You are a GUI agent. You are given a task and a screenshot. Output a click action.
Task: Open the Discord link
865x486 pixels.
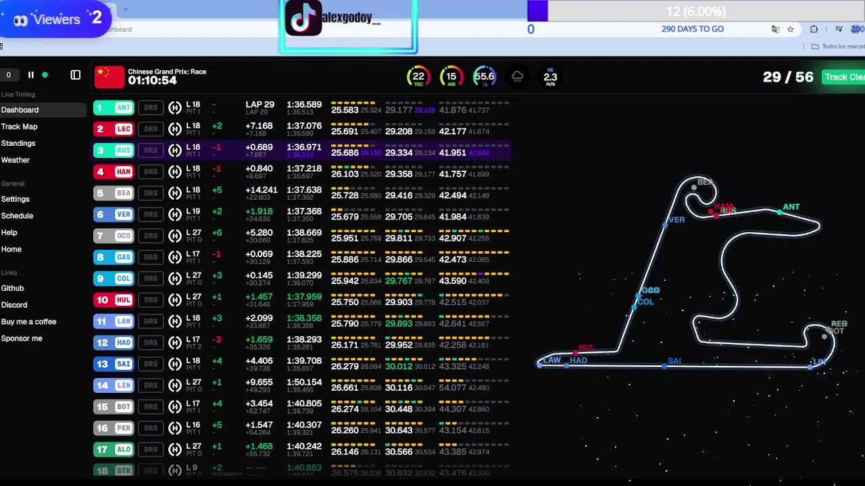14,305
